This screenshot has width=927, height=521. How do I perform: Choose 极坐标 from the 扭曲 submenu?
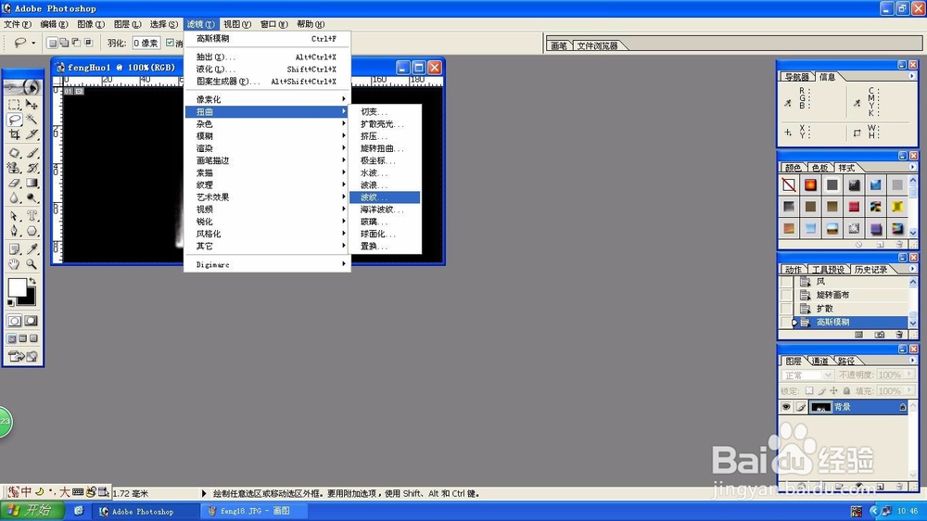point(385,160)
